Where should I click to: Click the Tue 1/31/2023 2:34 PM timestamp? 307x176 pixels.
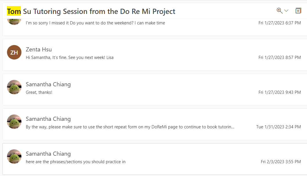point(278,127)
